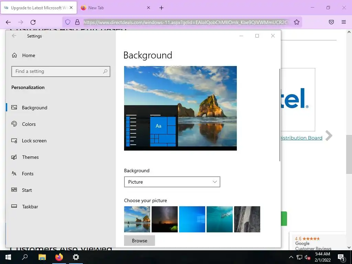
Task: Choose the beach rock picture thumbnail
Action: [x=137, y=219]
